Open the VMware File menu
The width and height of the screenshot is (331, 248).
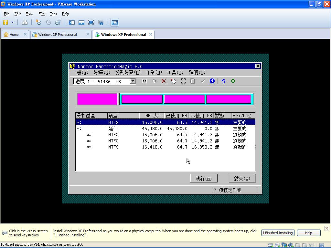pos(6,14)
